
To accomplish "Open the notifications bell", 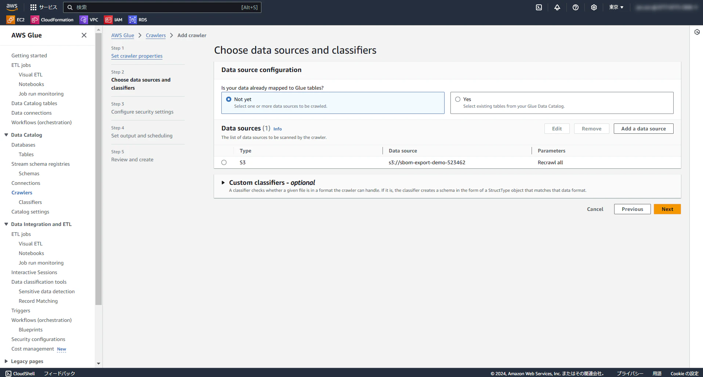I will pos(557,7).
